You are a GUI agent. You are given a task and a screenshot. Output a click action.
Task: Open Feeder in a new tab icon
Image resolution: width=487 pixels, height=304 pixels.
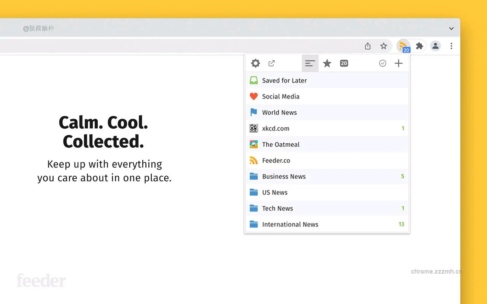pyautogui.click(x=272, y=63)
